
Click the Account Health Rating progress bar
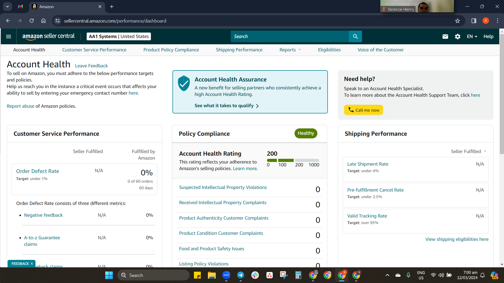tap(293, 160)
